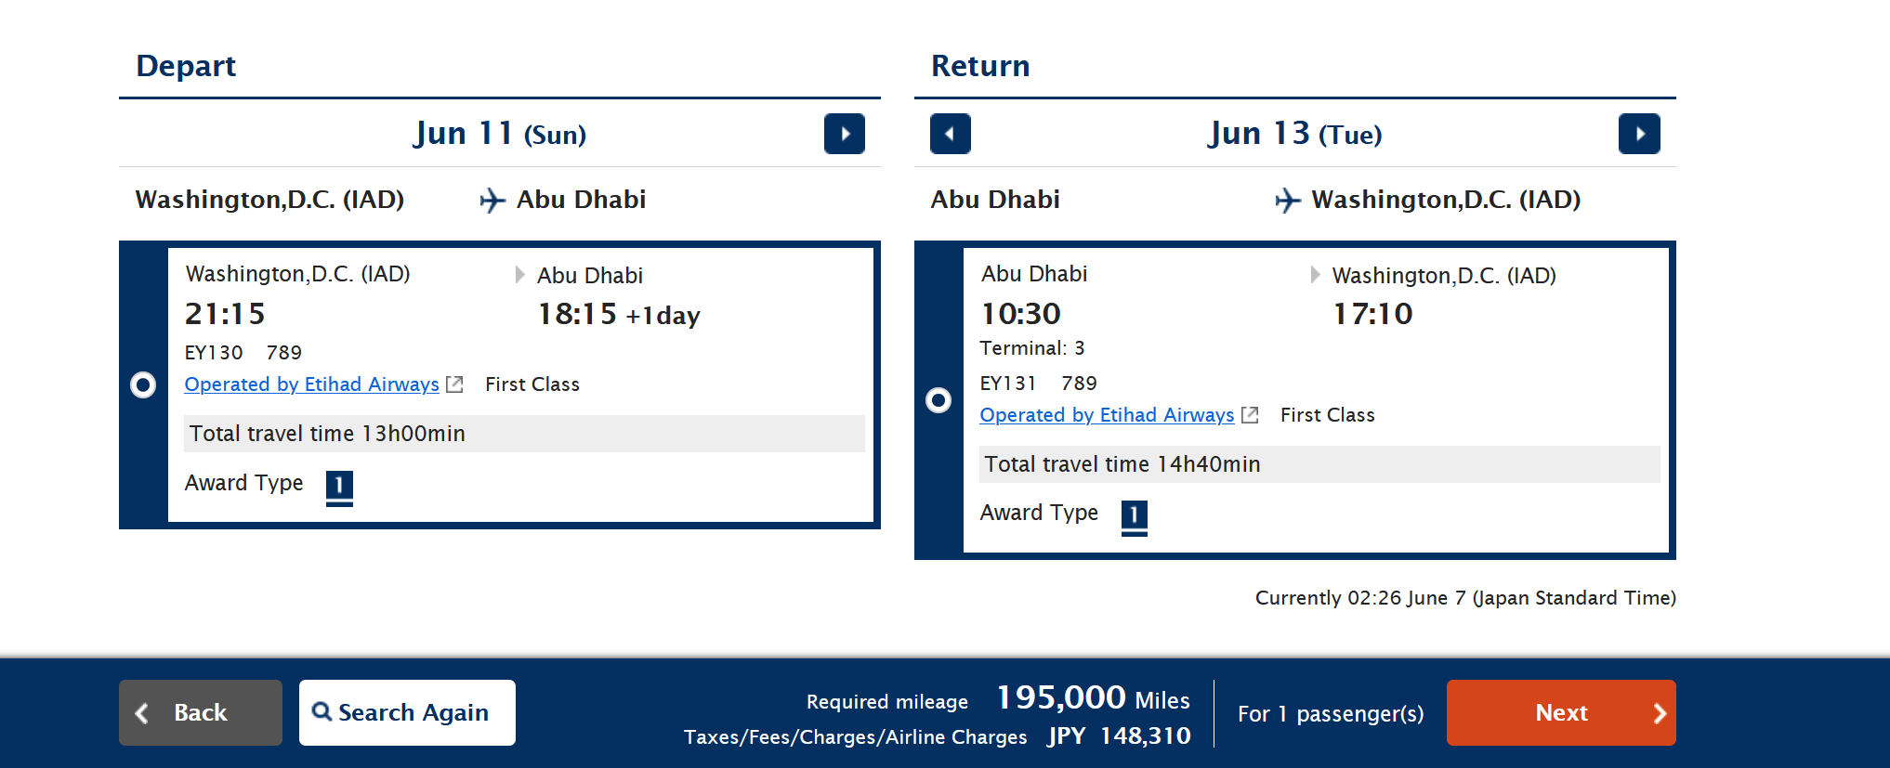Select the EY130 departure flight radio button

coord(143,384)
